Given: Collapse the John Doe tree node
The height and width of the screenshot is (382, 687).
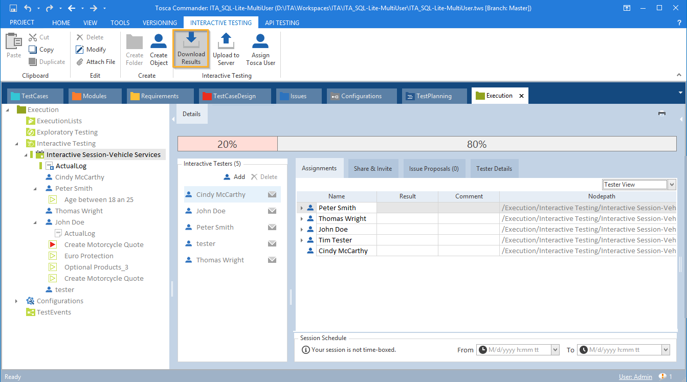Looking at the screenshot, I should pyautogui.click(x=35, y=222).
